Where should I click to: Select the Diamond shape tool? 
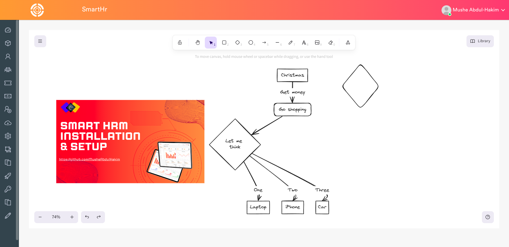coord(237,42)
